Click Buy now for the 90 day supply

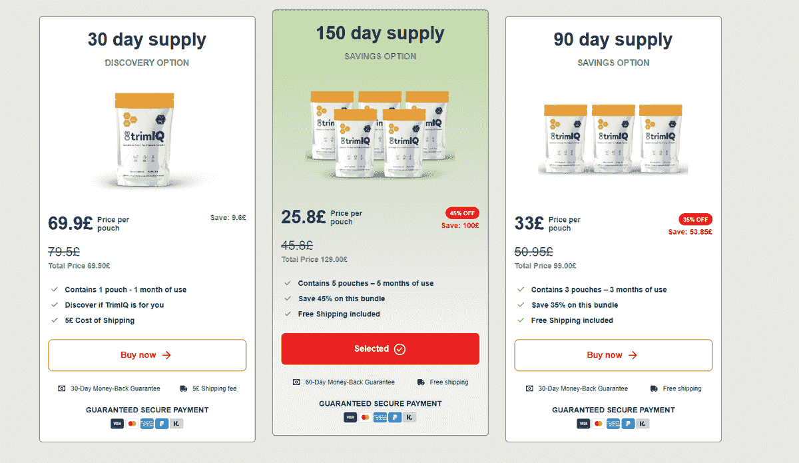tap(613, 355)
